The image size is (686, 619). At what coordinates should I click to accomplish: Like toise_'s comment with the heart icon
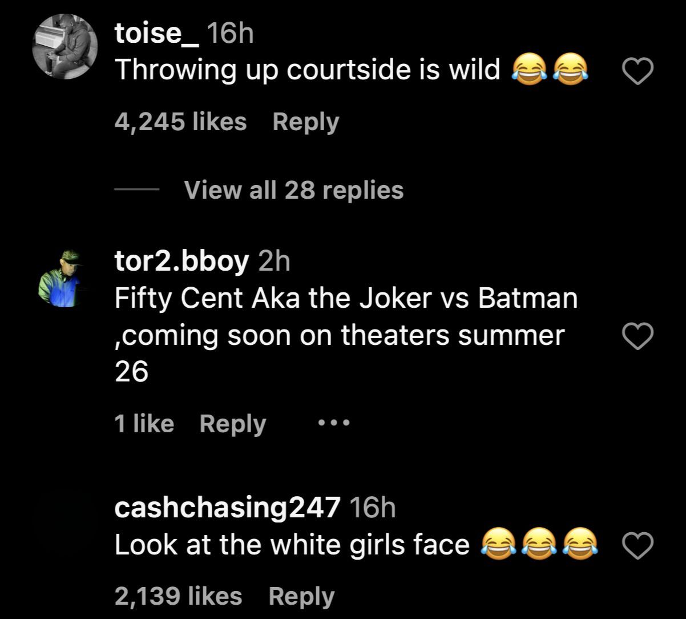coord(637,73)
